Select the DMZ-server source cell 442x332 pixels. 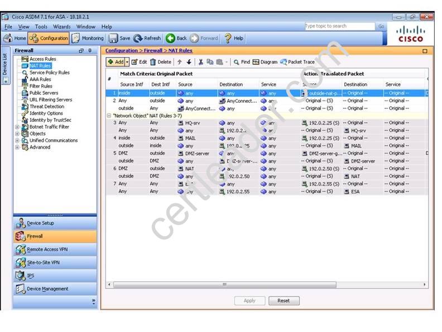click(x=197, y=153)
